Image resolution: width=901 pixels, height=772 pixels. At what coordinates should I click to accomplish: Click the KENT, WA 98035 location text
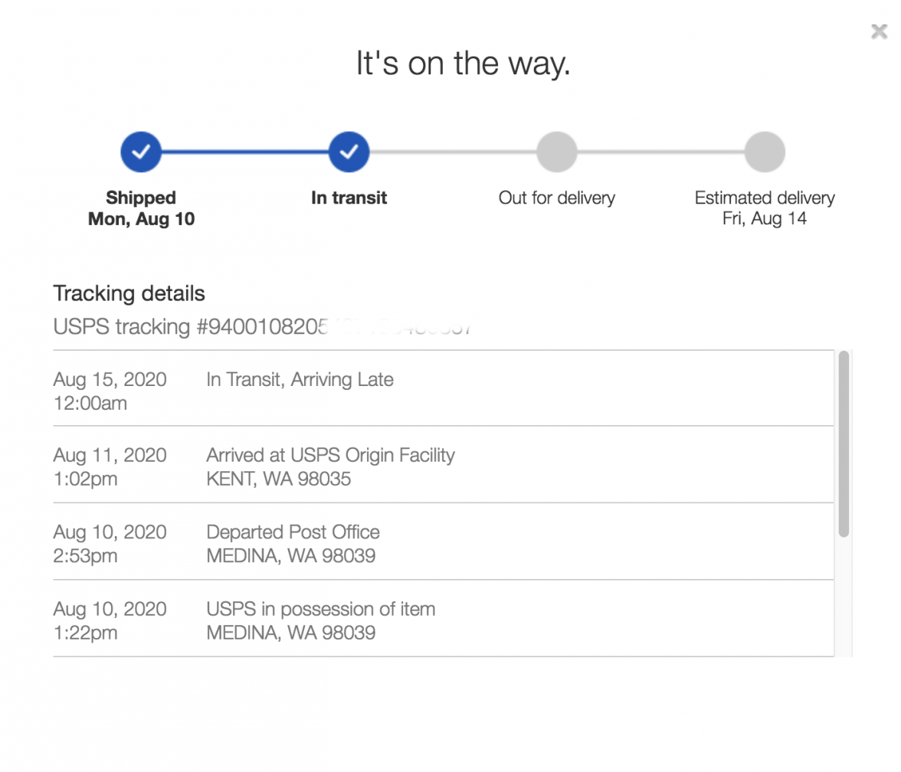pos(278,479)
